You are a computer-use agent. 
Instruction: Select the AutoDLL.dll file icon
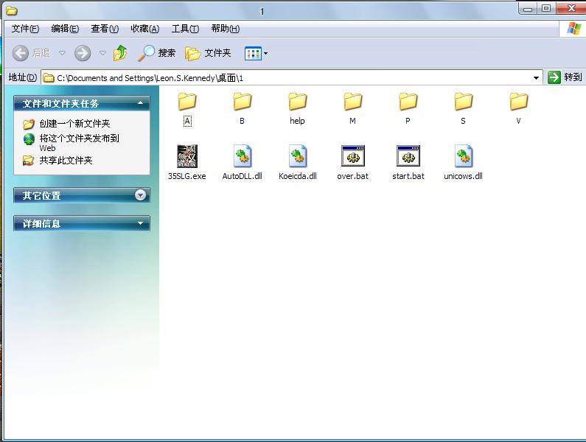click(242, 157)
